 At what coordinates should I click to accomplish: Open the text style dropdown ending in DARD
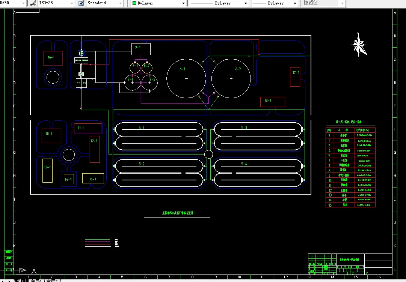pyautogui.click(x=24, y=3)
